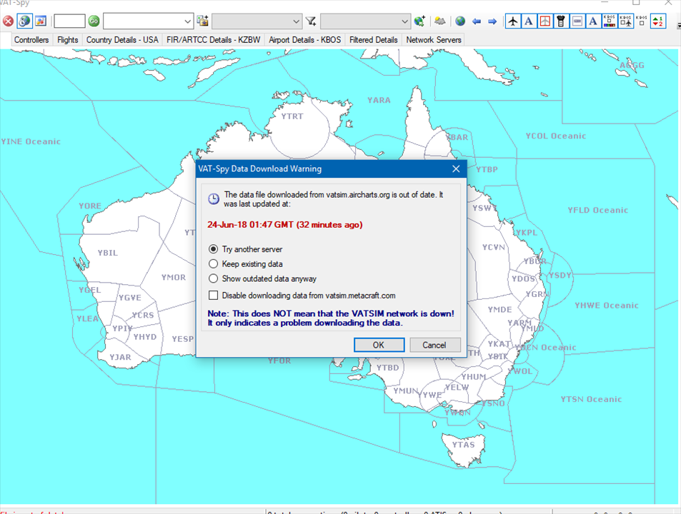Open the colored dots settings icon
681x514 pixels.
click(41, 21)
